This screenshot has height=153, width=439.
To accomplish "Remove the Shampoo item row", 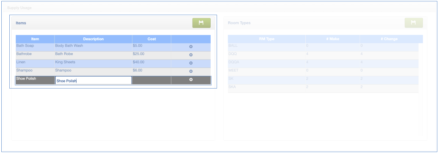I will pyautogui.click(x=191, y=71).
